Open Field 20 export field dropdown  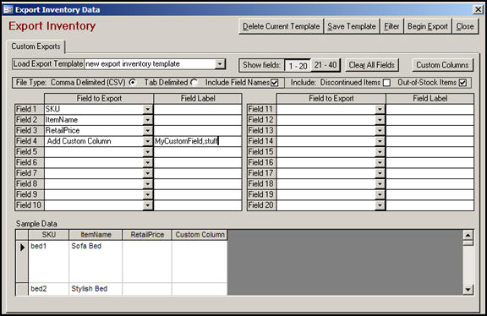380,205
